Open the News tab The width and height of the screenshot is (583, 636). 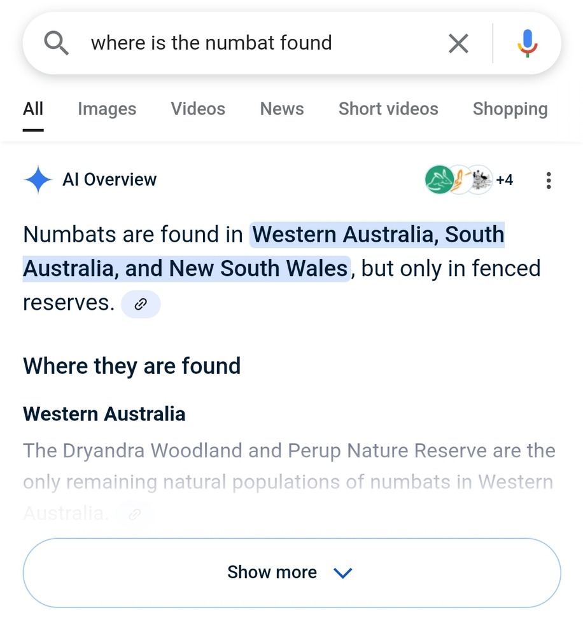(282, 109)
